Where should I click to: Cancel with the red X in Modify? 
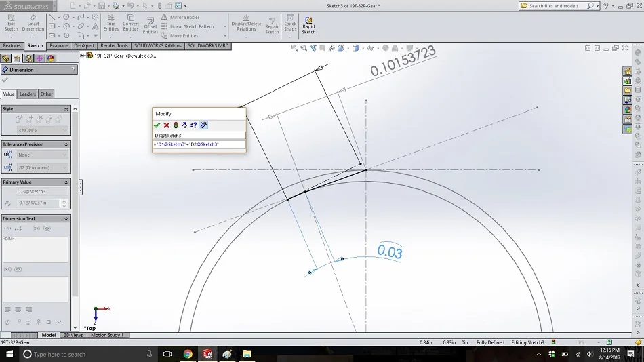166,125
